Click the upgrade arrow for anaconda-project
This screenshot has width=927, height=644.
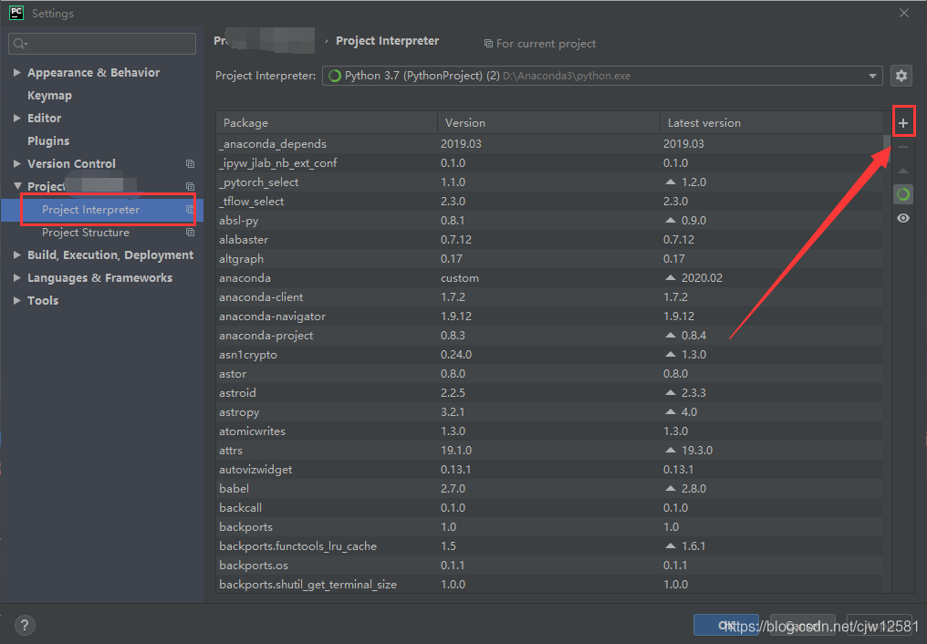coord(671,335)
